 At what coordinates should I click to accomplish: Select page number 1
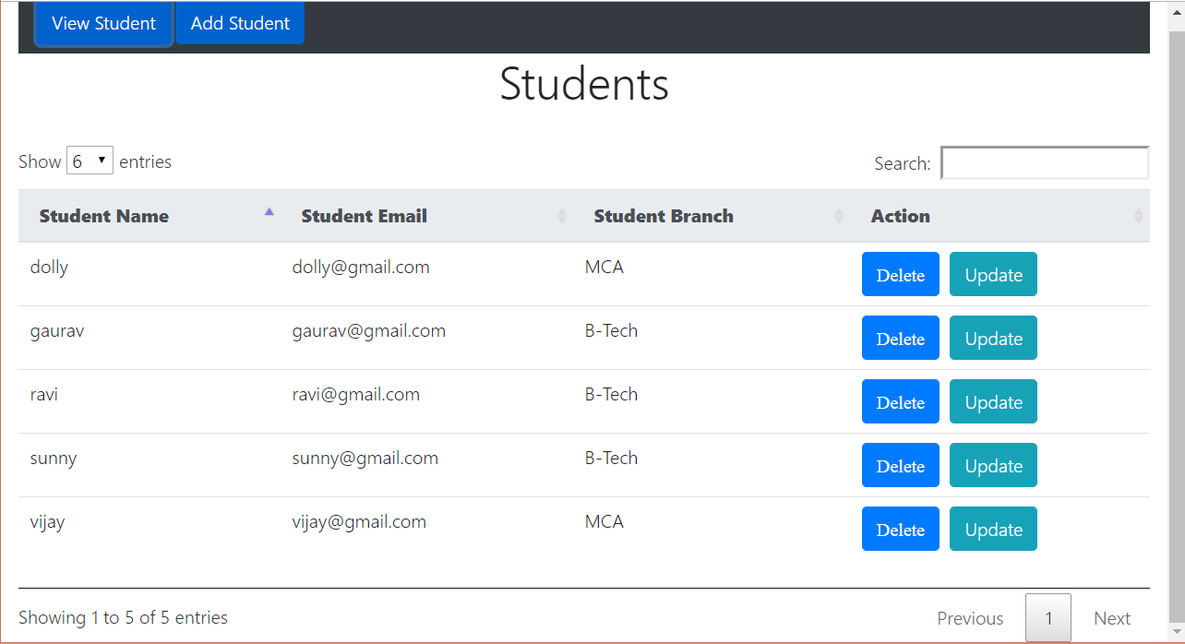coord(1047,617)
